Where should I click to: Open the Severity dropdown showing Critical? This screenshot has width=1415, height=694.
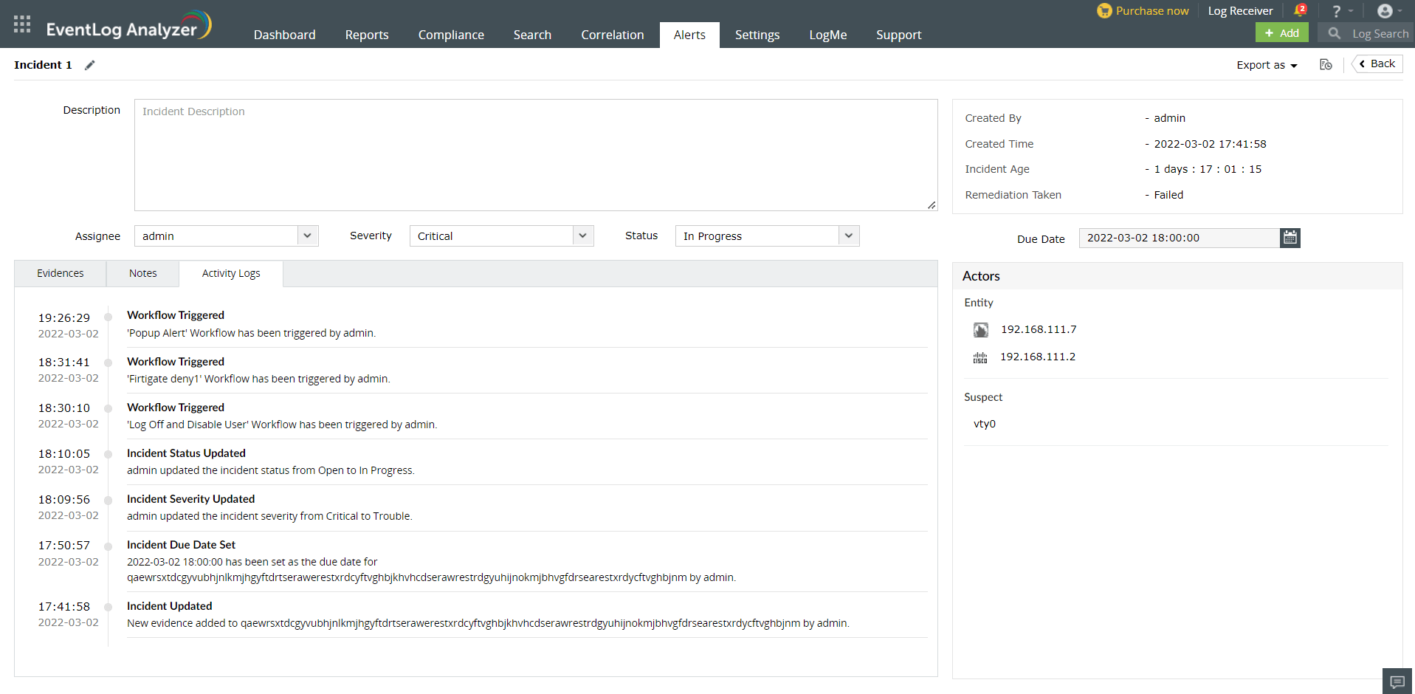[583, 236]
